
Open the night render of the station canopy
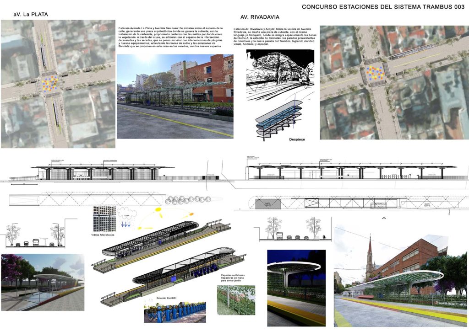[296, 288]
